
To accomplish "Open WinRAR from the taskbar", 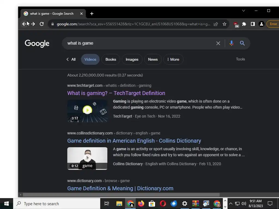I will [x=195, y=204].
